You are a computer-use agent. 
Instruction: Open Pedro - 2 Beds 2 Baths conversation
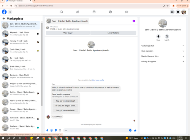pyautogui.click(x=21, y=102)
